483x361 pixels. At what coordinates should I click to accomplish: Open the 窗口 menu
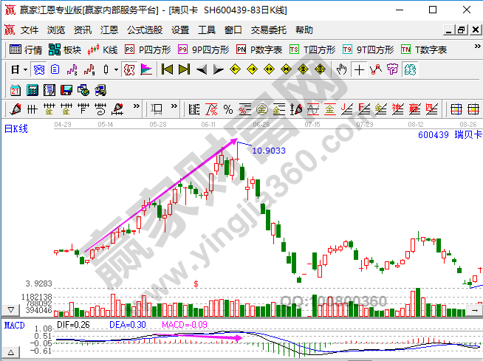click(x=233, y=30)
